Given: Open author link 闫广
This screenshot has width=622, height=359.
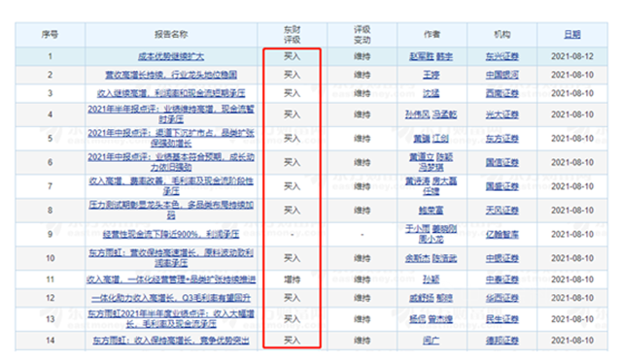Looking at the screenshot, I should (x=432, y=341).
